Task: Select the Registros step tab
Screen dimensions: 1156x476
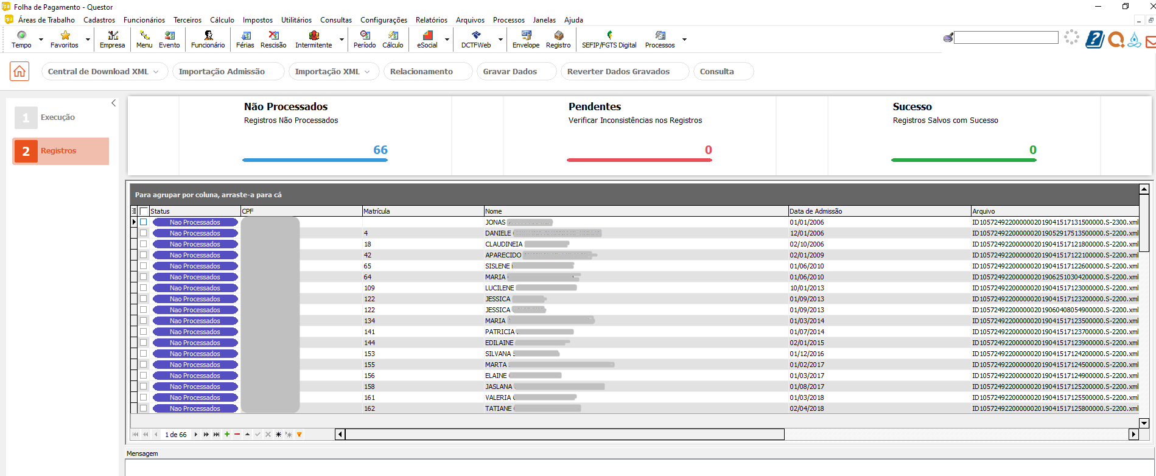Action: coord(61,151)
